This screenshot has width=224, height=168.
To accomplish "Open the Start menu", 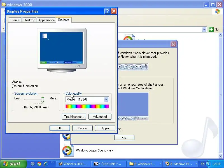I will tap(13, 164).
